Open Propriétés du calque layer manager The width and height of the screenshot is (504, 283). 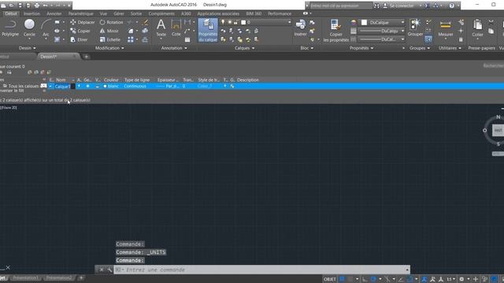tap(208, 31)
